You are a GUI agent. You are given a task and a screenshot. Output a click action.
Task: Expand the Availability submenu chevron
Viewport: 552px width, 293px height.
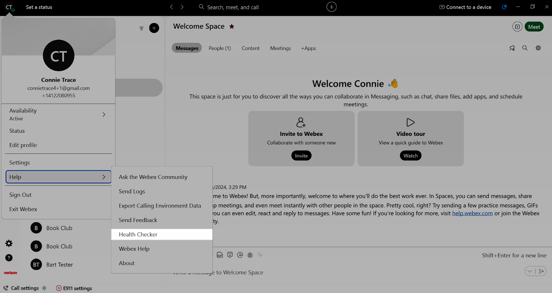click(104, 114)
